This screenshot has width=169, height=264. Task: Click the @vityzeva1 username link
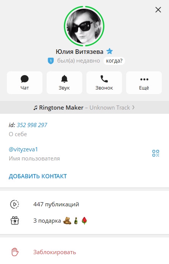point(23,149)
